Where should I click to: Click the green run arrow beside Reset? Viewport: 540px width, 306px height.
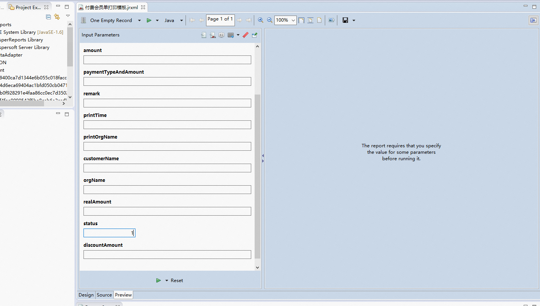(x=158, y=281)
